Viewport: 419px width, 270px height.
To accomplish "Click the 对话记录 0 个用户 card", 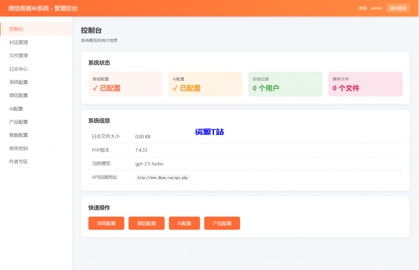I will coord(285,84).
